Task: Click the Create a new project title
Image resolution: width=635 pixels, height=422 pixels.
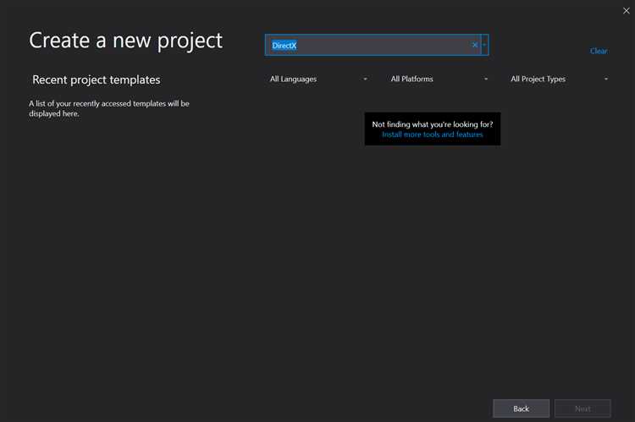Action: 125,41
